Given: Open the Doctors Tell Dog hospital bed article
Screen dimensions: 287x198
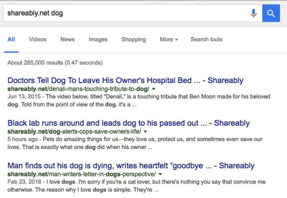Looking at the screenshot, I should (125, 80).
